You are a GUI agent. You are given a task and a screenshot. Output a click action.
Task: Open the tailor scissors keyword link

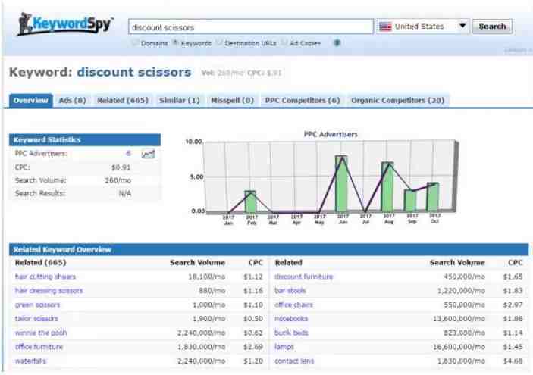click(x=36, y=319)
